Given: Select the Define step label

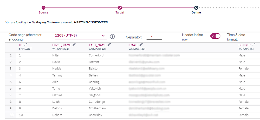Looking at the screenshot, I should tap(196, 12).
